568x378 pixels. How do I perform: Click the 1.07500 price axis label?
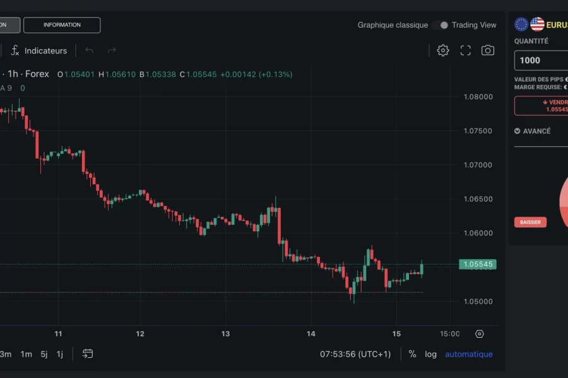click(x=478, y=130)
